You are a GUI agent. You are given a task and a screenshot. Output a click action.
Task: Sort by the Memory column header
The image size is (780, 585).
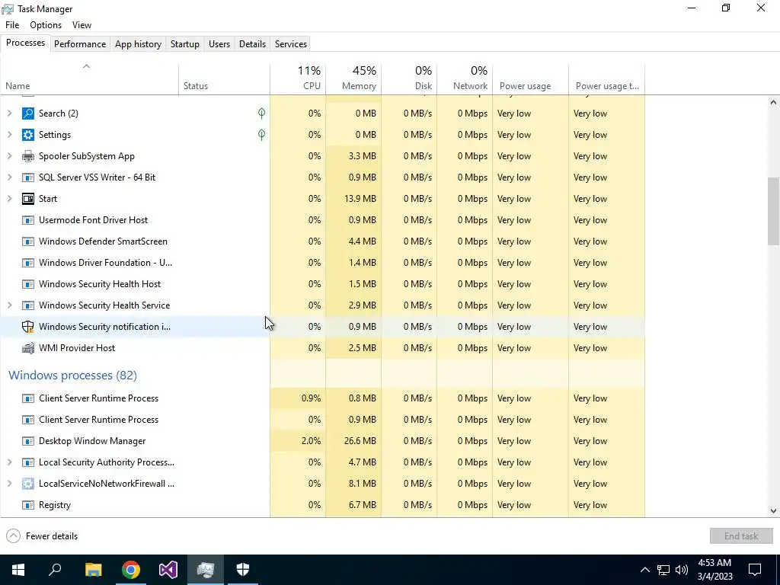point(353,78)
